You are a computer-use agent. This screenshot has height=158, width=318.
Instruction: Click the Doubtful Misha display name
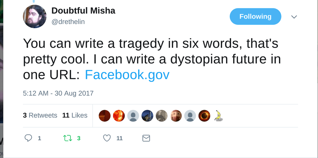point(83,11)
